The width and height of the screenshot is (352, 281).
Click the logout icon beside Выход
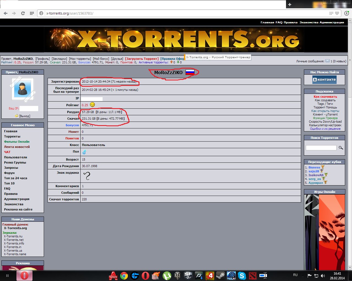click(x=16, y=116)
